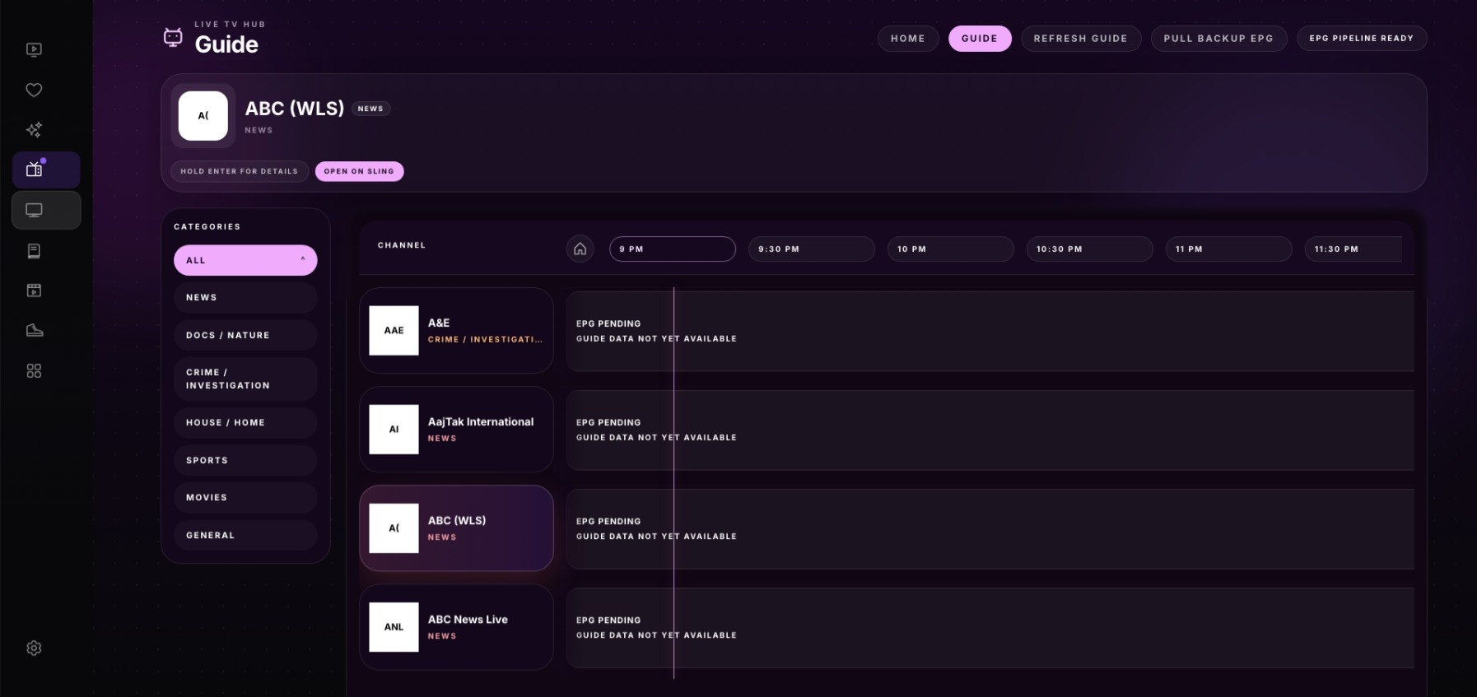
Task: Filter channels by News category
Action: [245, 298]
